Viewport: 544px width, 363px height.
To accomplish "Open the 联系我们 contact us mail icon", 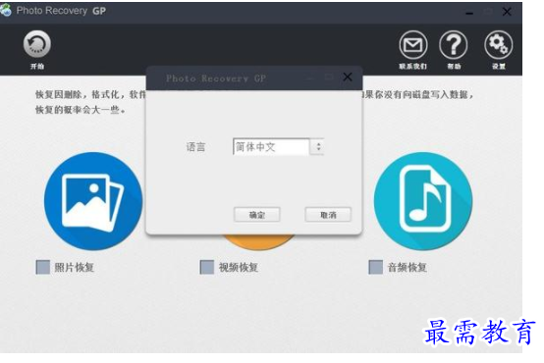I will 412,45.
